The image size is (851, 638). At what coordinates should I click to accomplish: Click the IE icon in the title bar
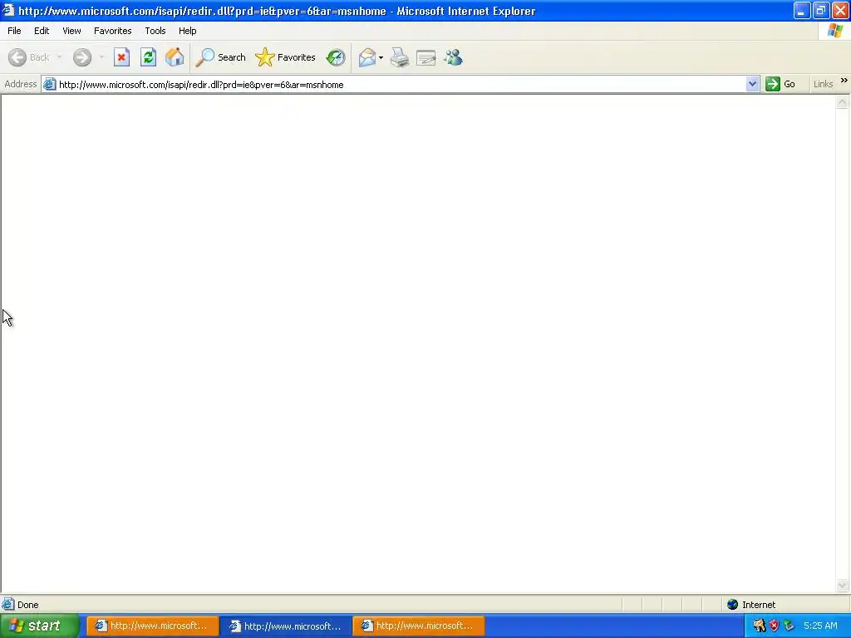point(8,10)
